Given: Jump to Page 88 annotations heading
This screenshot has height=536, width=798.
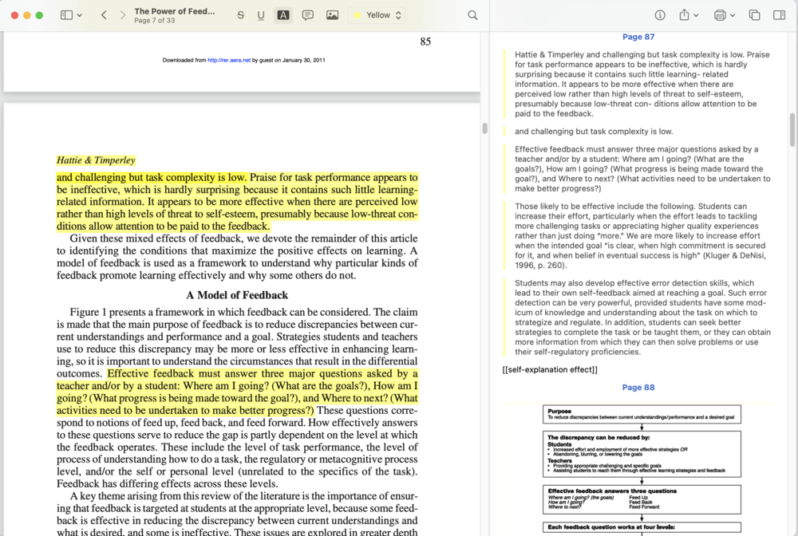Looking at the screenshot, I should tap(638, 388).
